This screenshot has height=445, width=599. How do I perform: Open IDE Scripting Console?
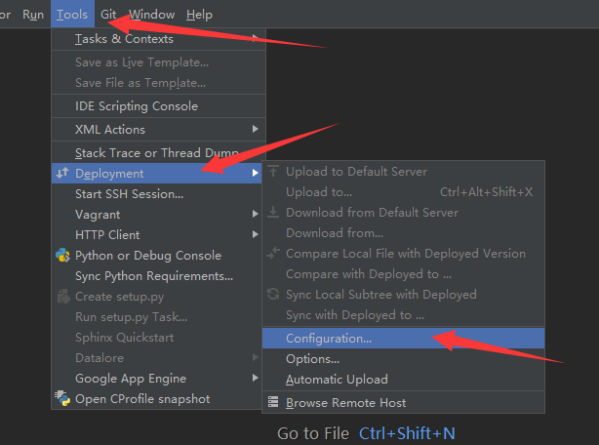[x=159, y=105]
